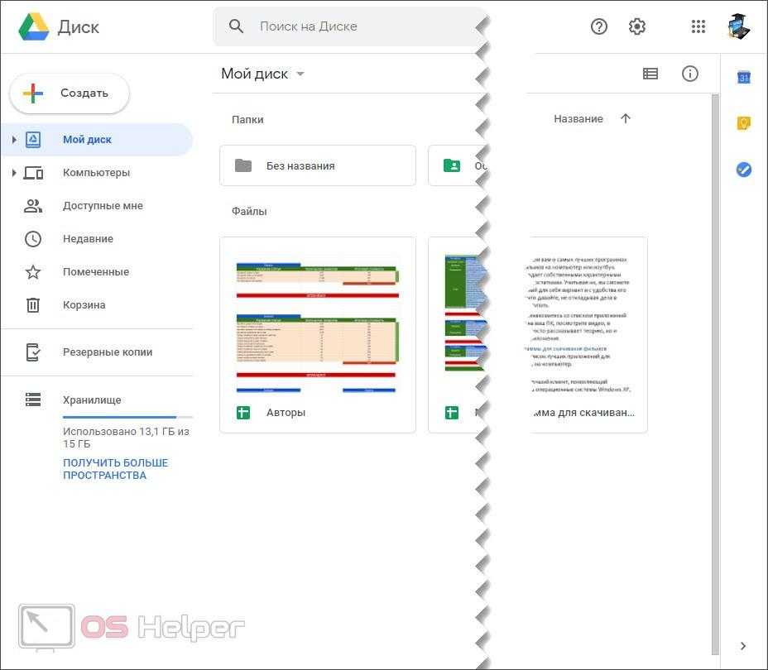Open the Мой диск header dropdown

300,74
